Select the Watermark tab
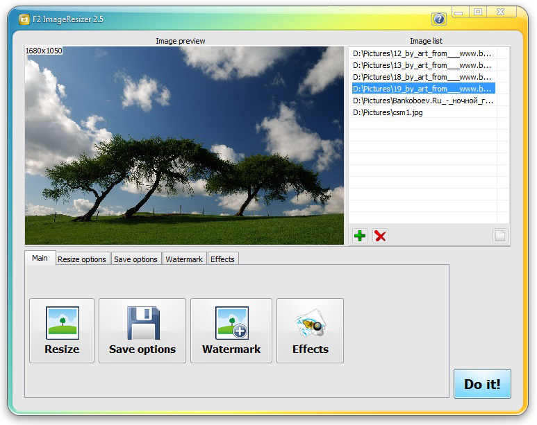This screenshot has height=425, width=537. [x=184, y=259]
